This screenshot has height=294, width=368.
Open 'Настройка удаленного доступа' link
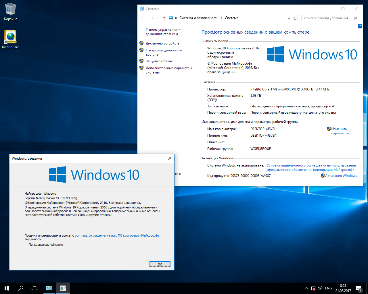pyautogui.click(x=164, y=52)
